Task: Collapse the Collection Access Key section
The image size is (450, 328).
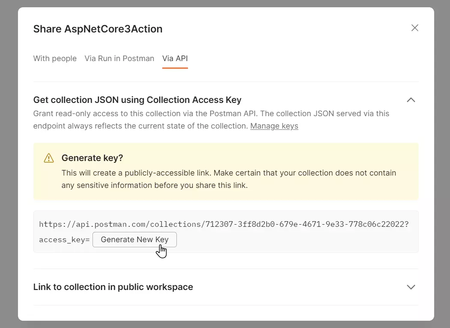Action: [x=411, y=100]
